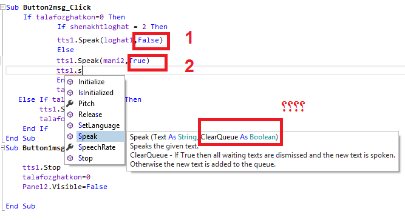Screen dimensions: 405x220
Task: Pick the Pitch property suggestion
Action: [86, 104]
